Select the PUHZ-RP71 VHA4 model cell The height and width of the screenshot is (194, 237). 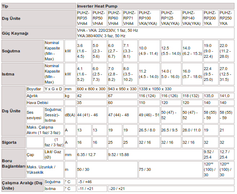(130, 18)
